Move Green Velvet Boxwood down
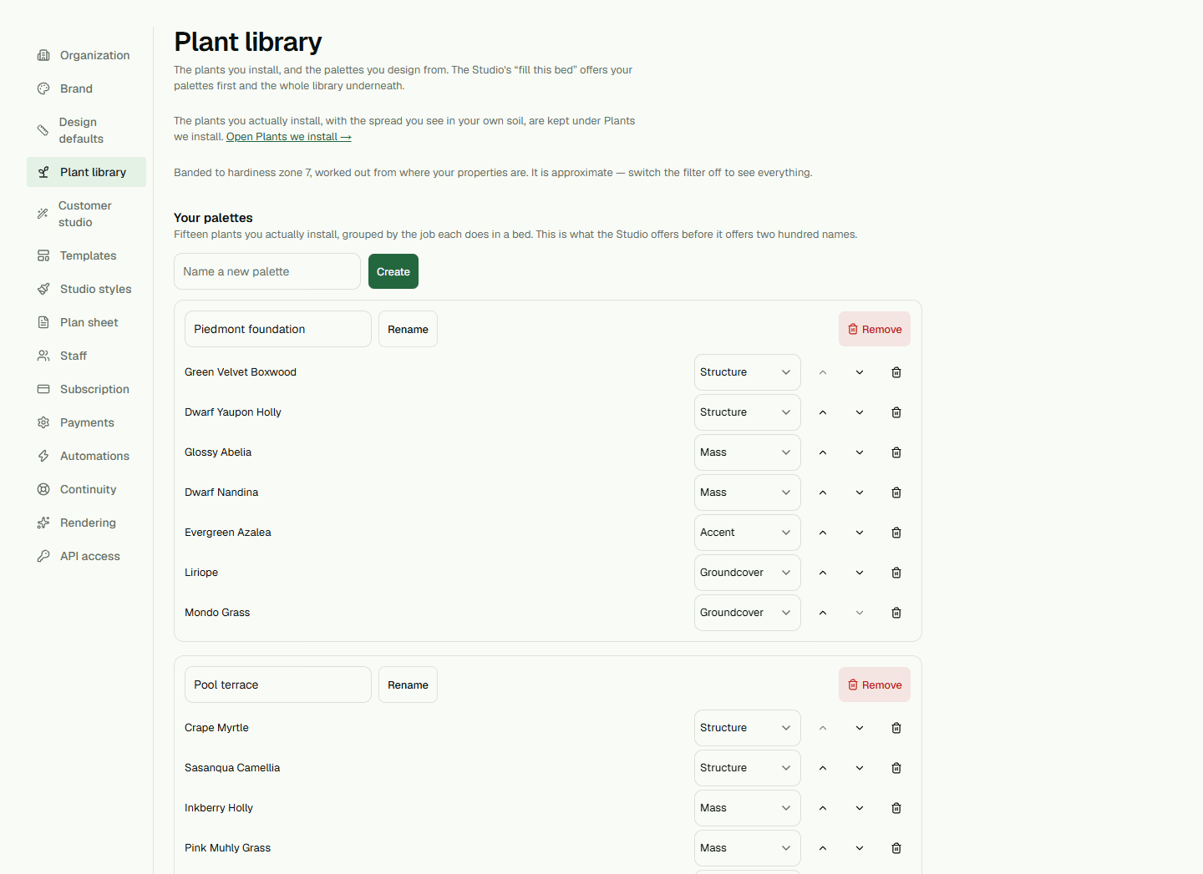Image resolution: width=1203 pixels, height=874 pixels. (860, 372)
